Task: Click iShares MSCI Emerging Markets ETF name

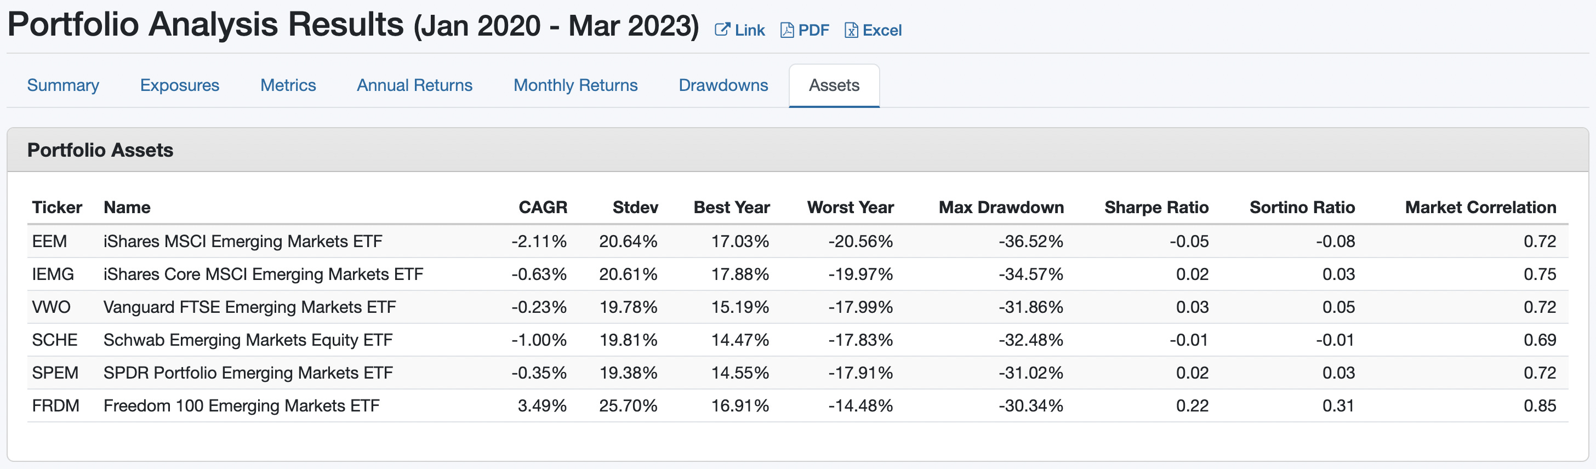Action: [243, 241]
